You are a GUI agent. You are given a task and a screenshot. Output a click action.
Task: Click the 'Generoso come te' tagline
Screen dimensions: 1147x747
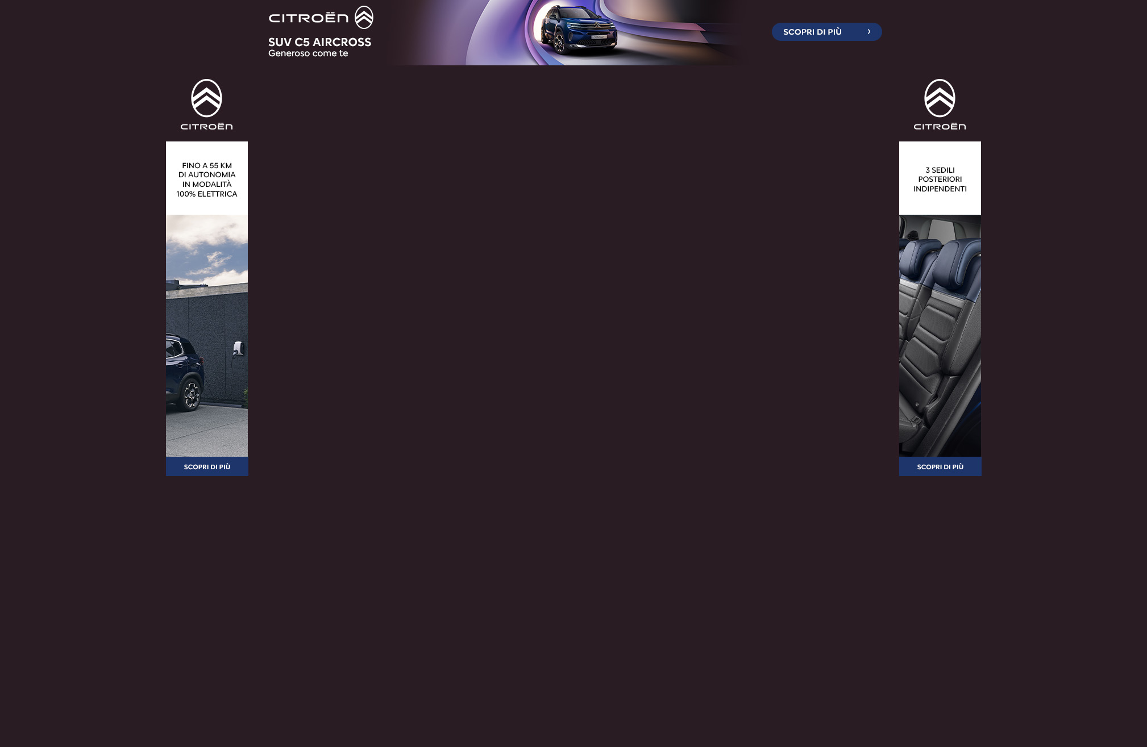coord(308,53)
